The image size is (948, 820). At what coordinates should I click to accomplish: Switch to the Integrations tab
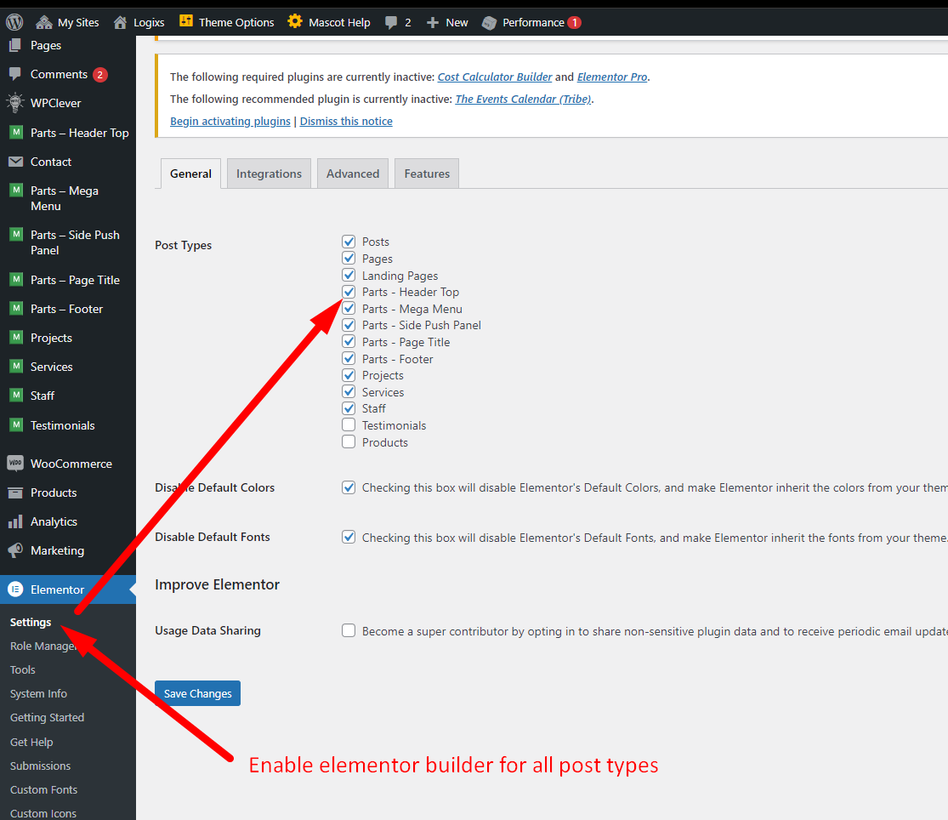pyautogui.click(x=269, y=174)
